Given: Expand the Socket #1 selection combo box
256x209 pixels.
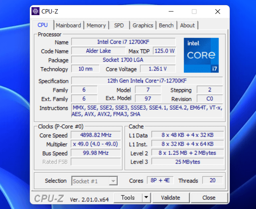Looking at the screenshot, I should coord(95,181).
